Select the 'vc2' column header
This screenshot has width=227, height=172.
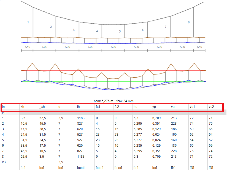pos(211,107)
